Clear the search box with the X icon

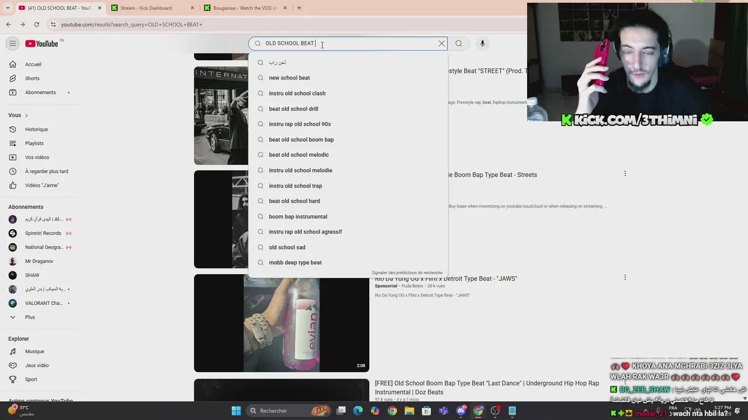click(x=442, y=43)
